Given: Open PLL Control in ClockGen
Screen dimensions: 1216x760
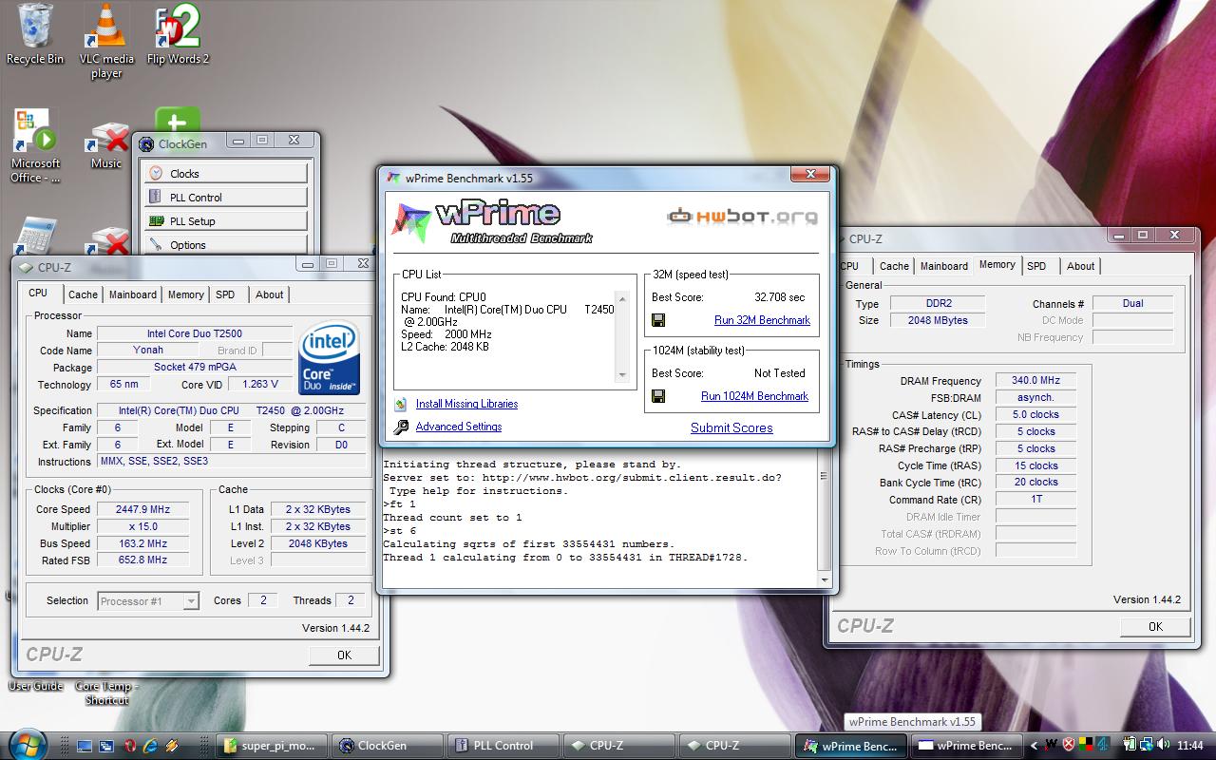Looking at the screenshot, I should [x=226, y=198].
